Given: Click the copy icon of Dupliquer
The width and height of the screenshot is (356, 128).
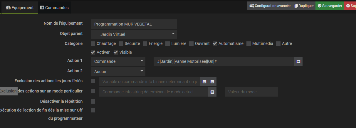Looking at the screenshot, I should pos(296,6).
